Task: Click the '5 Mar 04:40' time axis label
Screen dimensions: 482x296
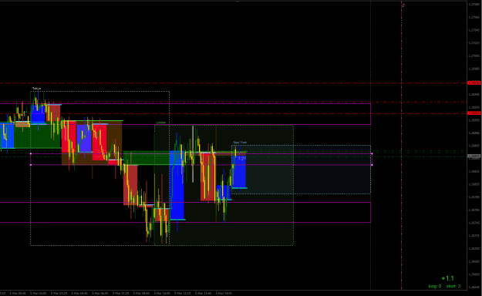Action: pos(79,293)
